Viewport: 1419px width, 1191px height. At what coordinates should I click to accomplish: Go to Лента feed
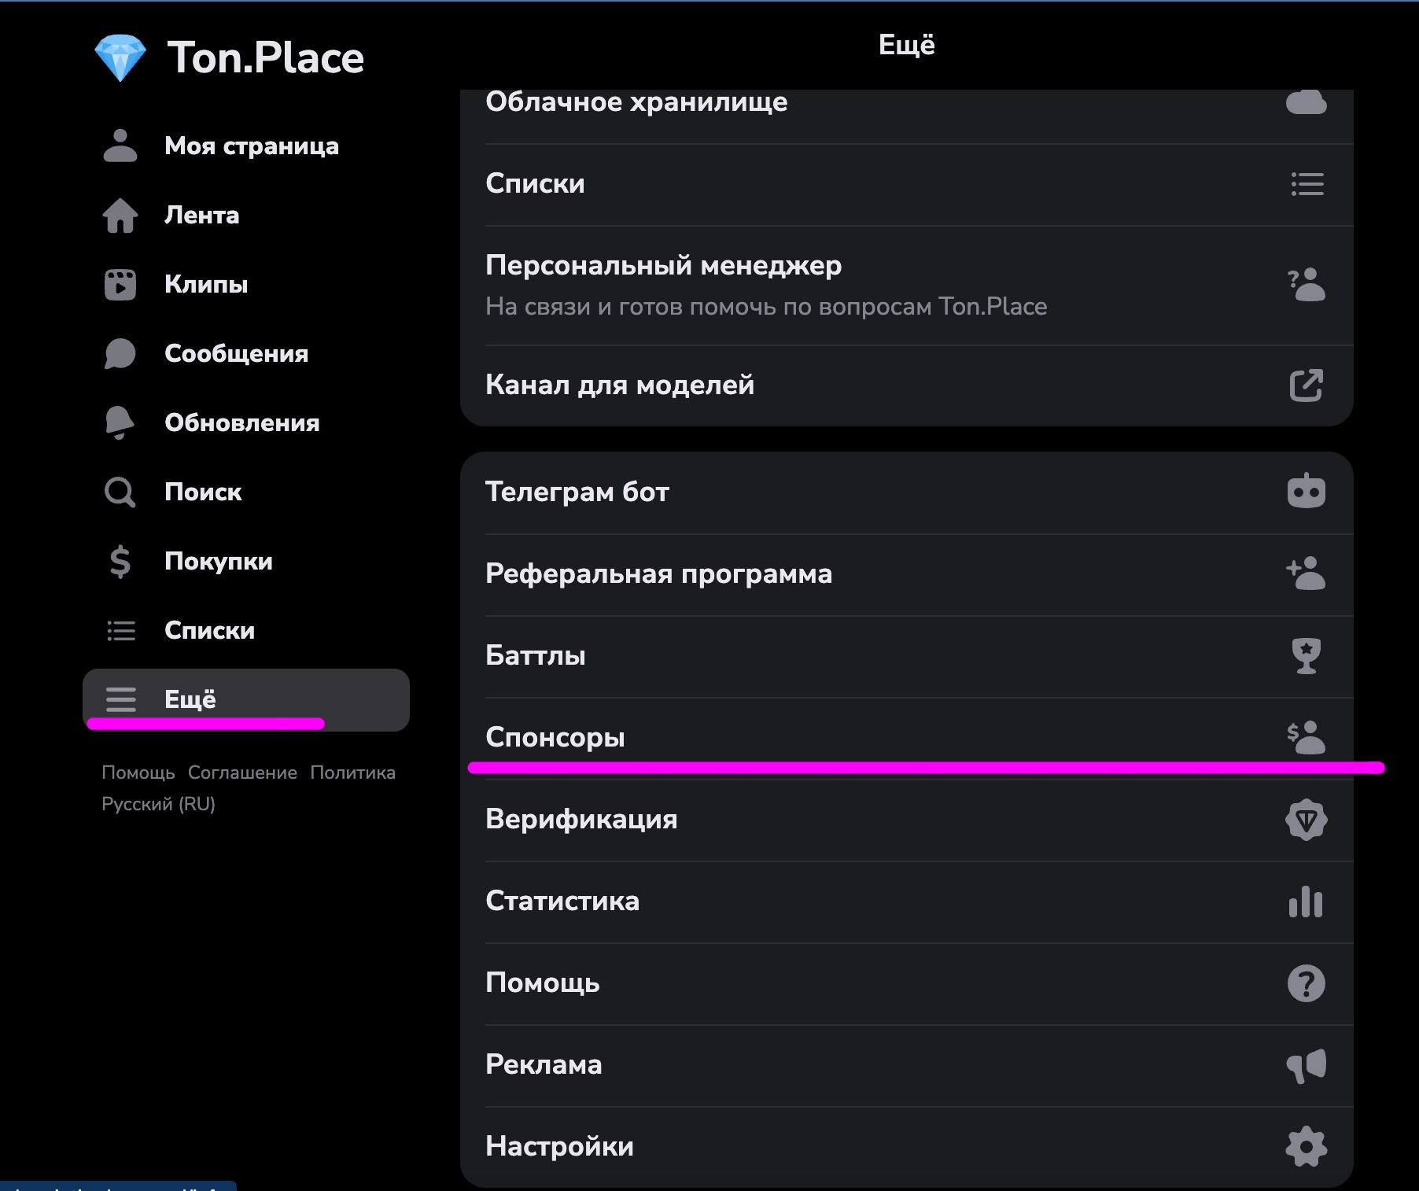(x=201, y=216)
